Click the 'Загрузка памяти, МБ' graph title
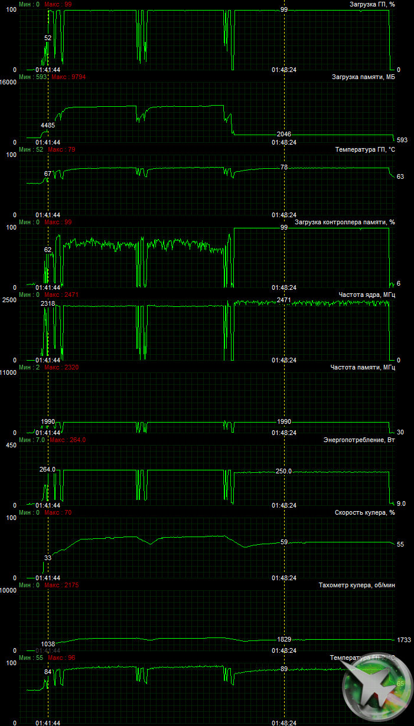This screenshot has width=414, height=726. coord(363,77)
